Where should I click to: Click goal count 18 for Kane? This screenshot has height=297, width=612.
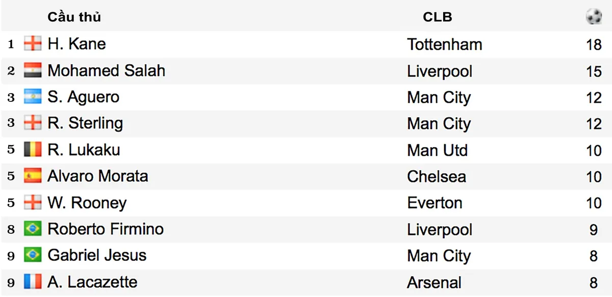pyautogui.click(x=594, y=44)
